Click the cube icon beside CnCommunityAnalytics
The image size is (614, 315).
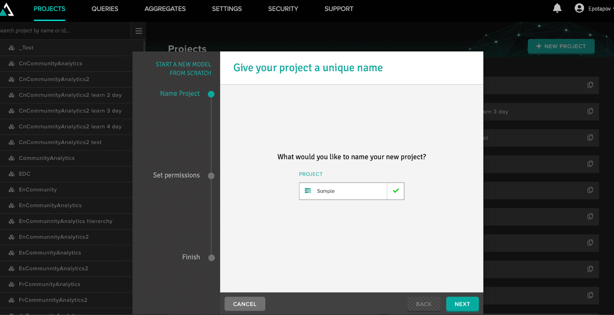coord(12,64)
